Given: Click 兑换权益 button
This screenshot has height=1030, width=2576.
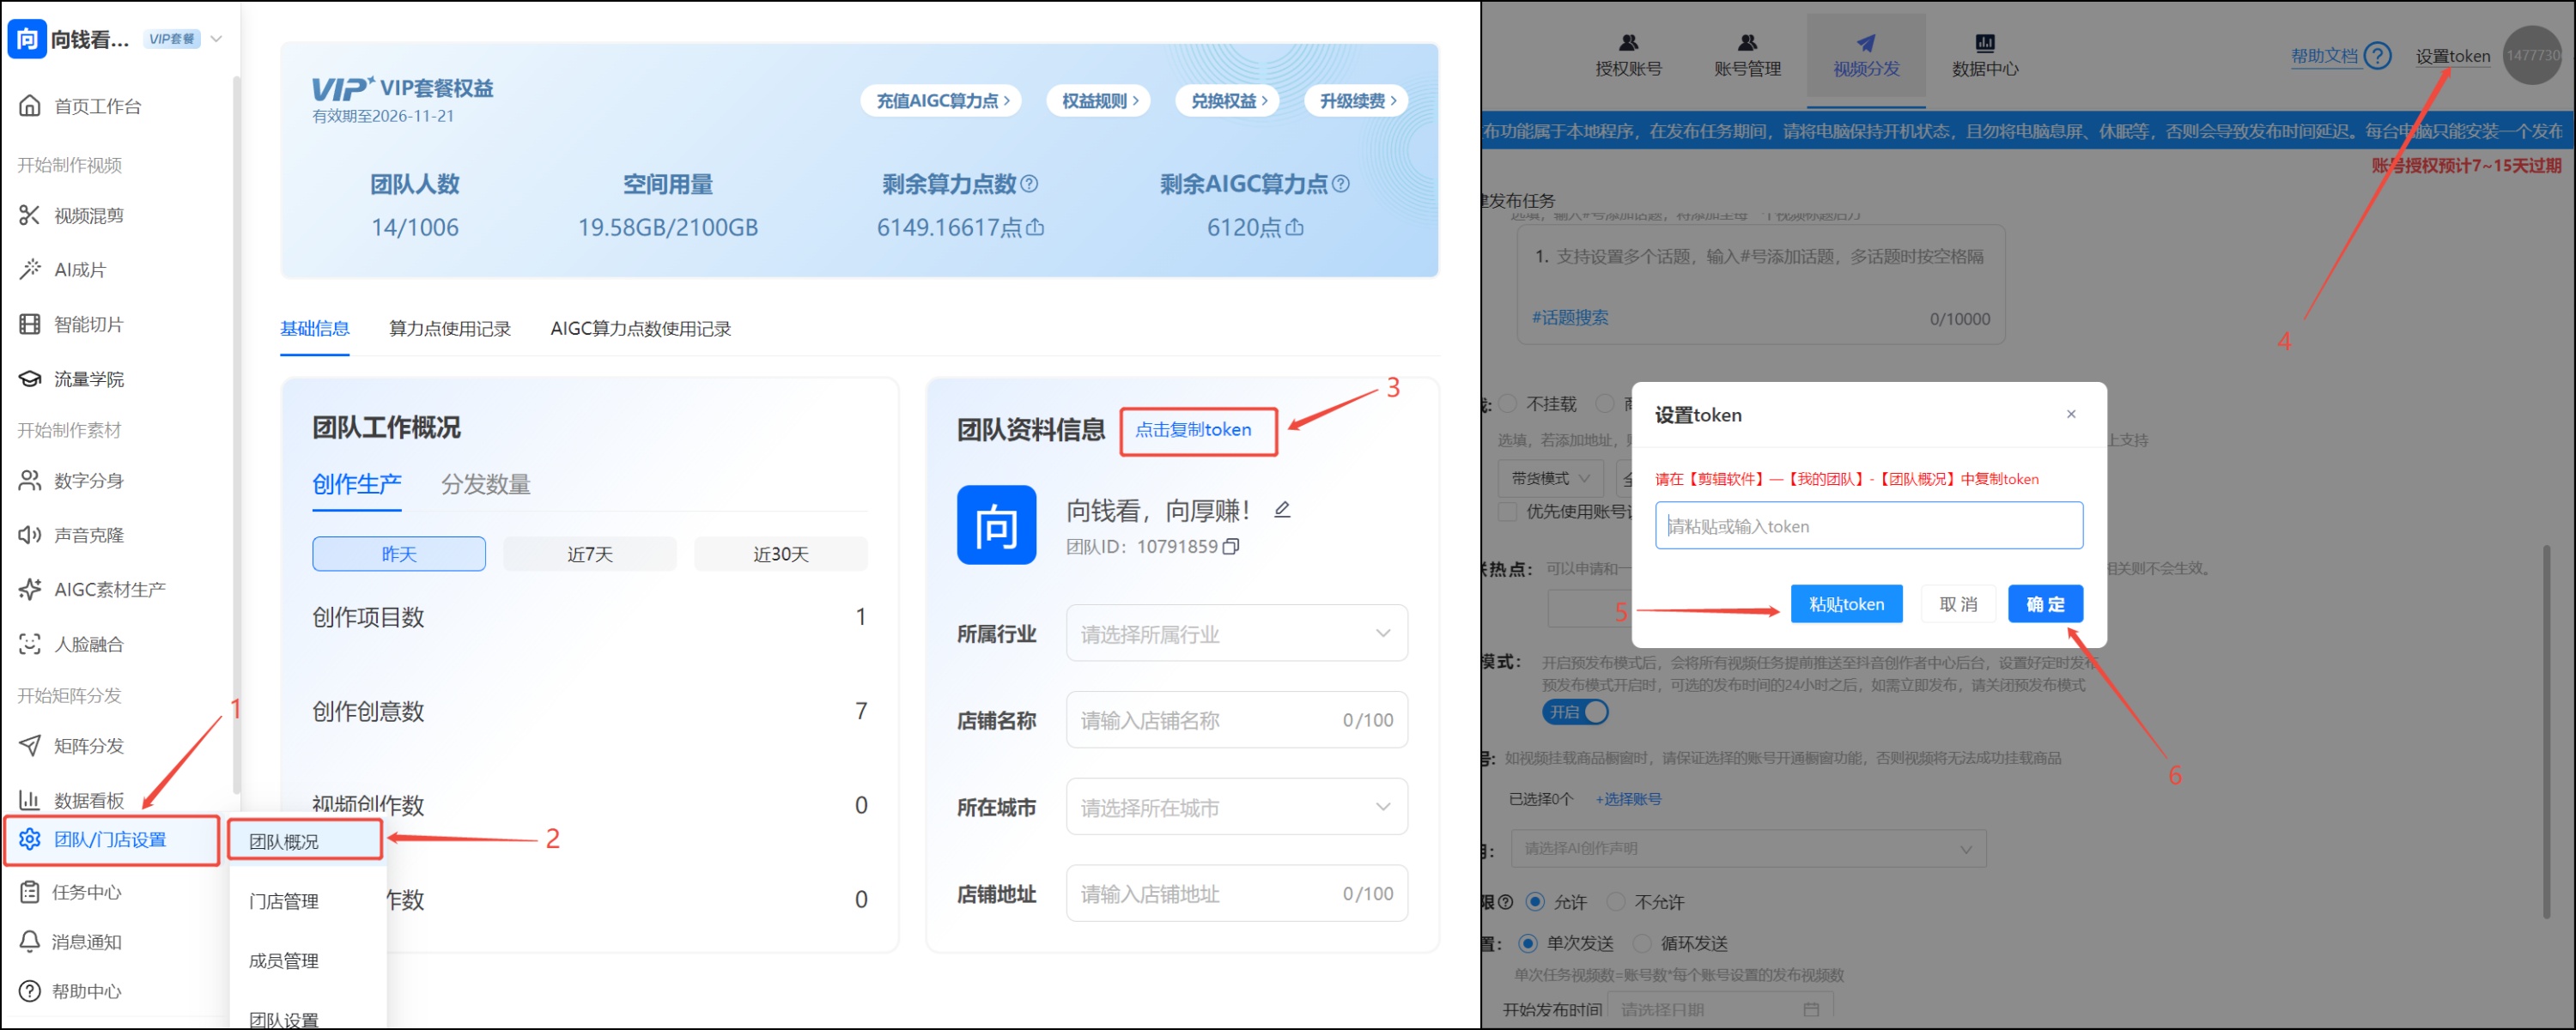Looking at the screenshot, I should [x=1228, y=100].
